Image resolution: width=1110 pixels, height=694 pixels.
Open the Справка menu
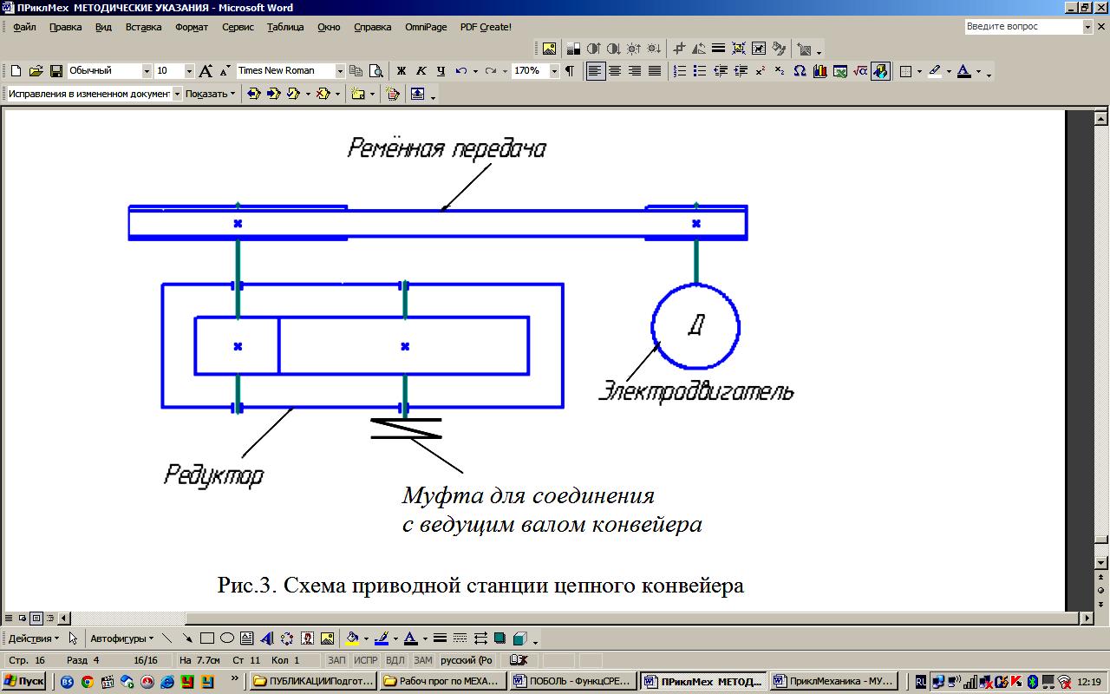click(x=372, y=27)
